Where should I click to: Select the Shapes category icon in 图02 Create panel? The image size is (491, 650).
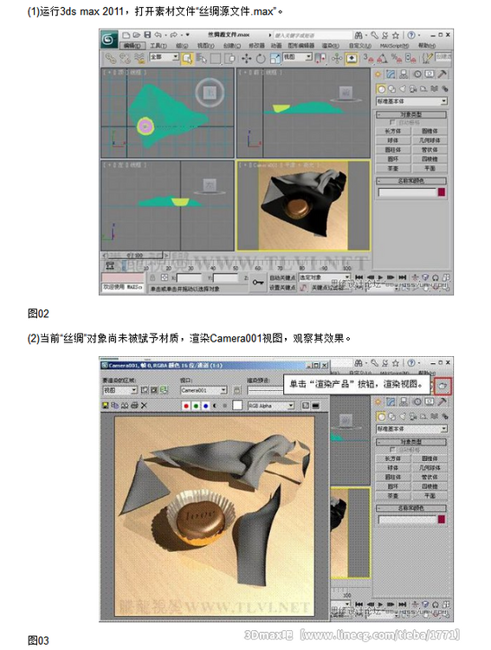(391, 89)
